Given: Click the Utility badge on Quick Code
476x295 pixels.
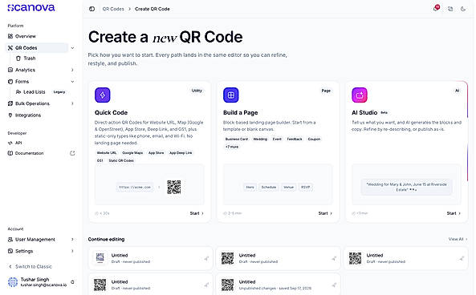Looking at the screenshot, I should pyautogui.click(x=197, y=91).
